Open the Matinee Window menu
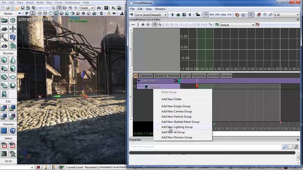Screen dimensions: 303x170 [x=160, y=9]
